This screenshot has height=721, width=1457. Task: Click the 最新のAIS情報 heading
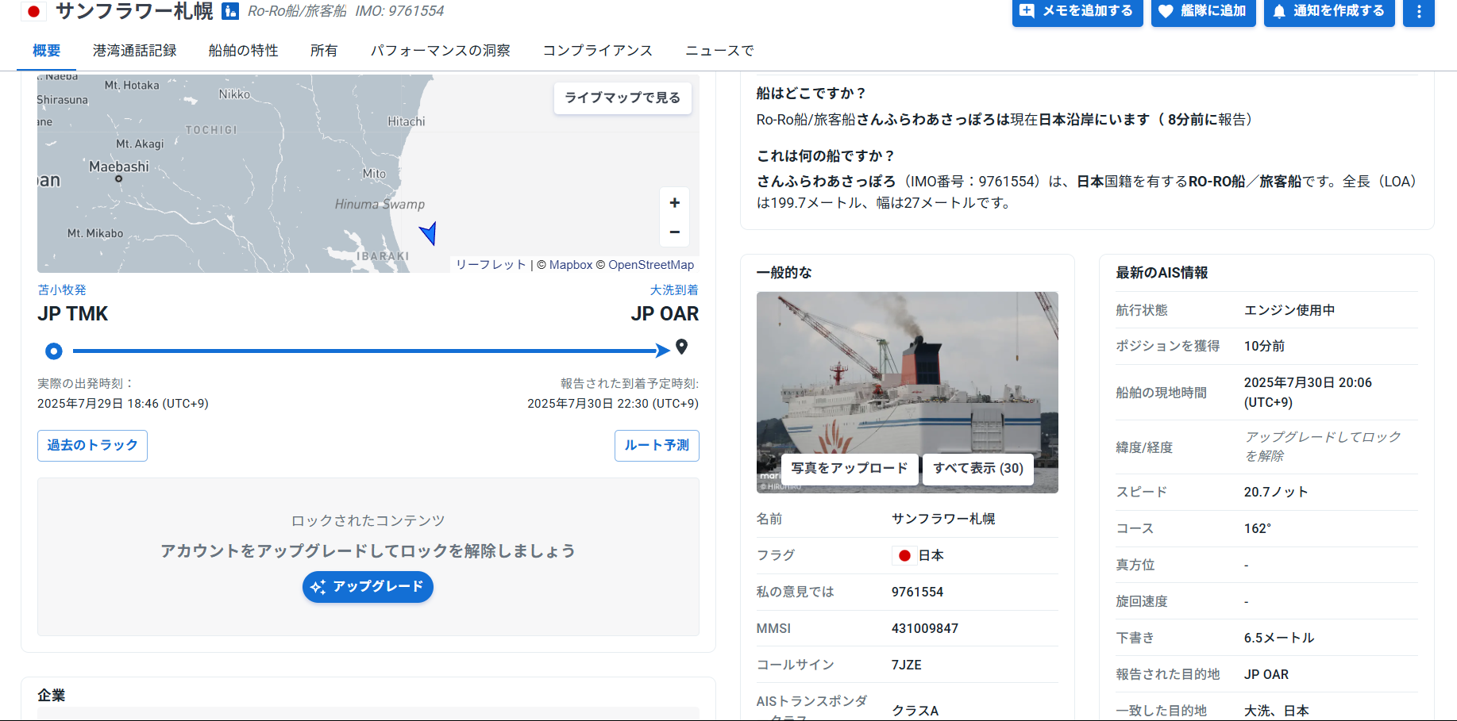[x=1162, y=273]
